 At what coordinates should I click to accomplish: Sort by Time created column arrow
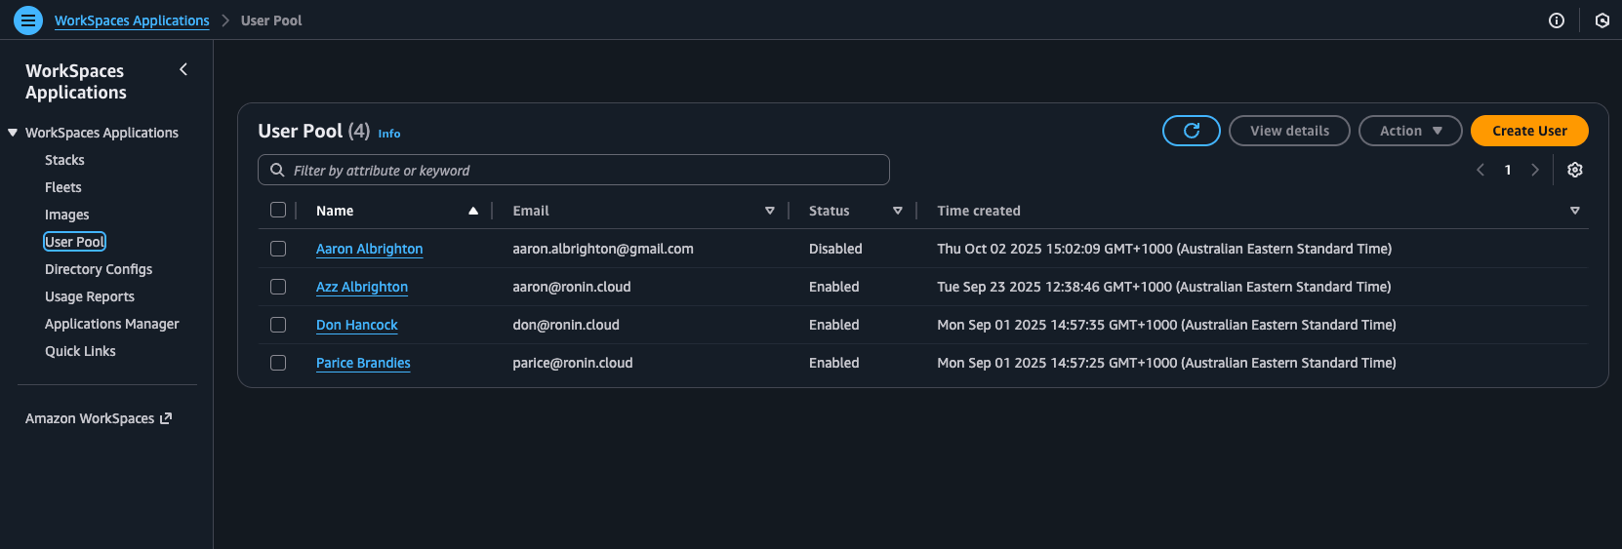pos(1575,211)
